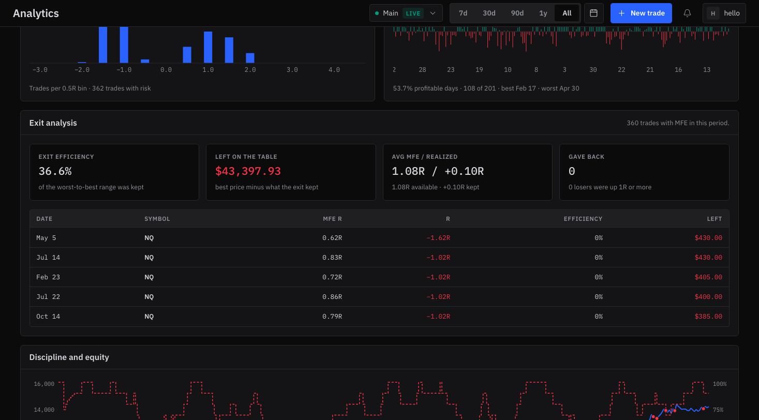Click the $405.00 left amount
The width and height of the screenshot is (759, 420).
pyautogui.click(x=708, y=277)
